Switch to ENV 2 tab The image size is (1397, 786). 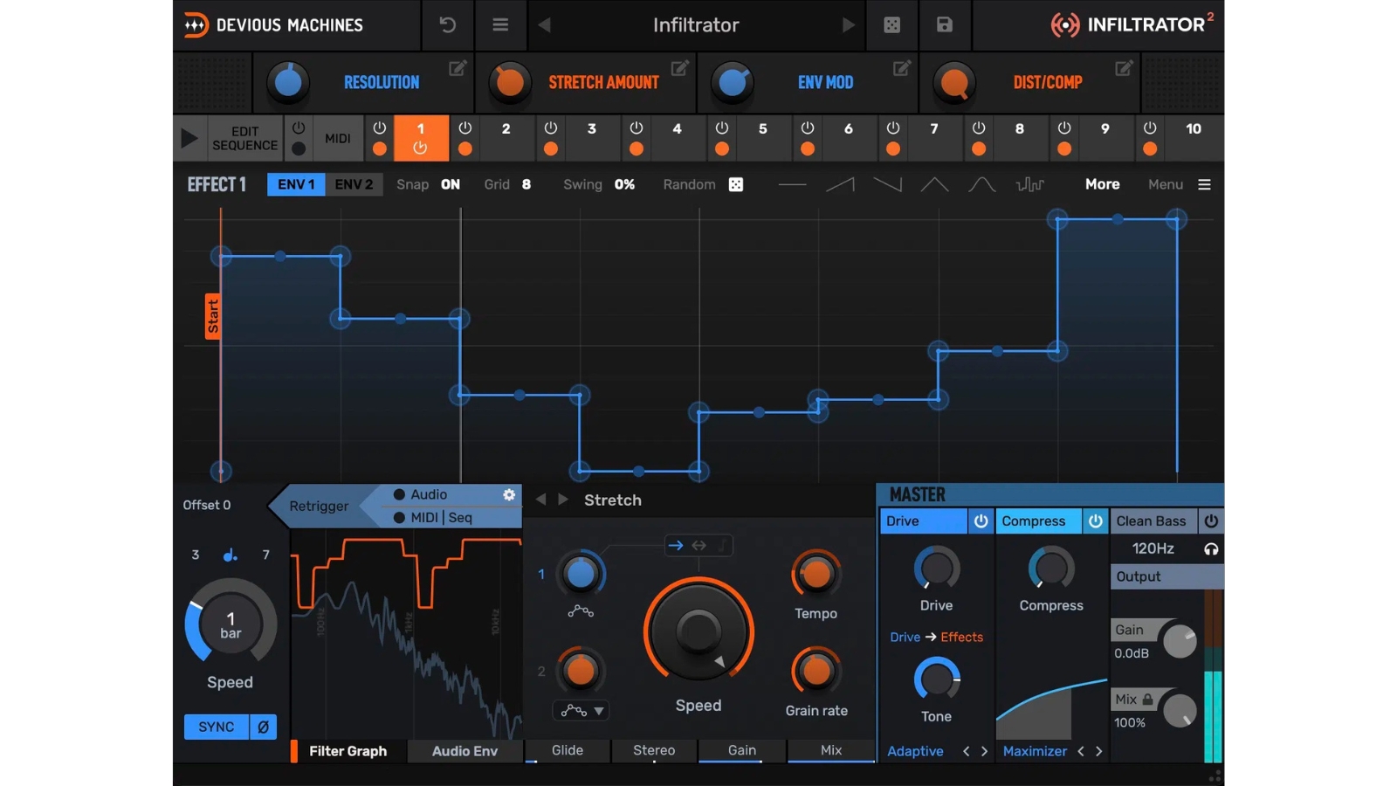click(354, 184)
